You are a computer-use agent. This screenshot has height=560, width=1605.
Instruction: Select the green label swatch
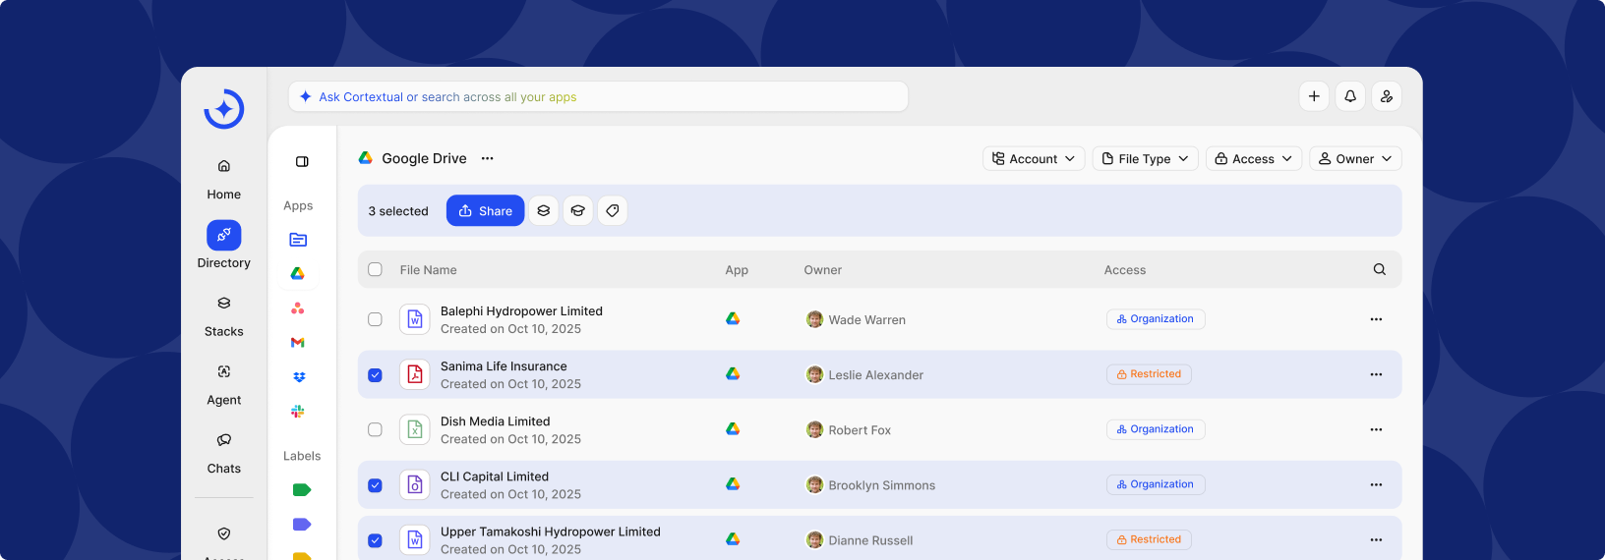[302, 490]
